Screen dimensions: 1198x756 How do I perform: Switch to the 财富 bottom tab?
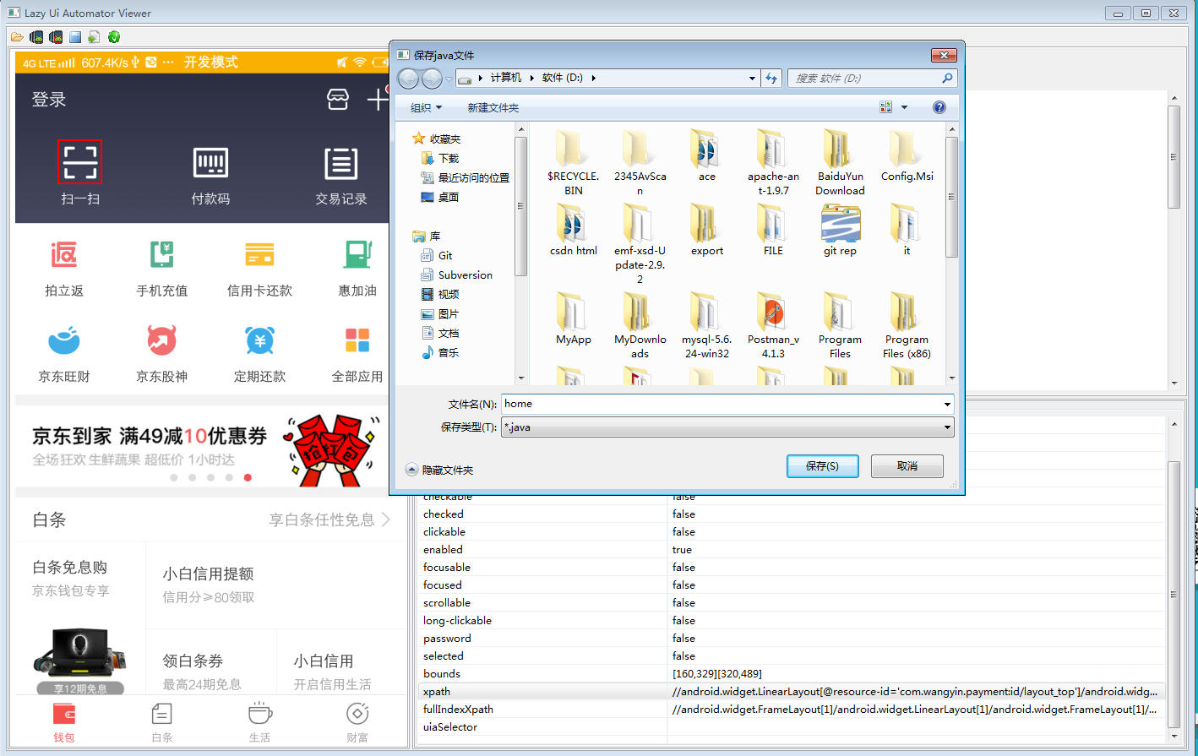(357, 722)
